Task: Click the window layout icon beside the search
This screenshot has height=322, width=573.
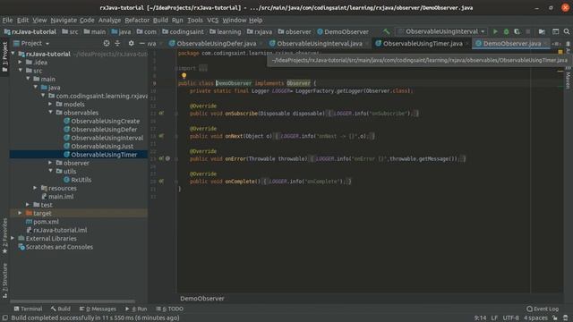Action: (x=555, y=32)
